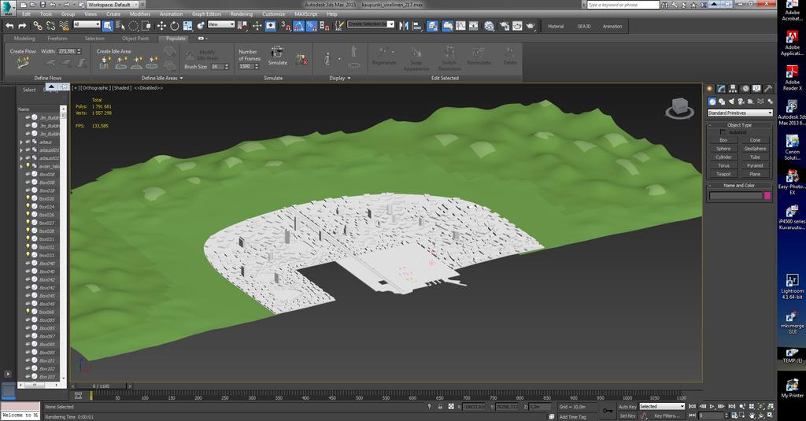
Task: Toggle visibility eye for Box018 row
Action: 28,190
